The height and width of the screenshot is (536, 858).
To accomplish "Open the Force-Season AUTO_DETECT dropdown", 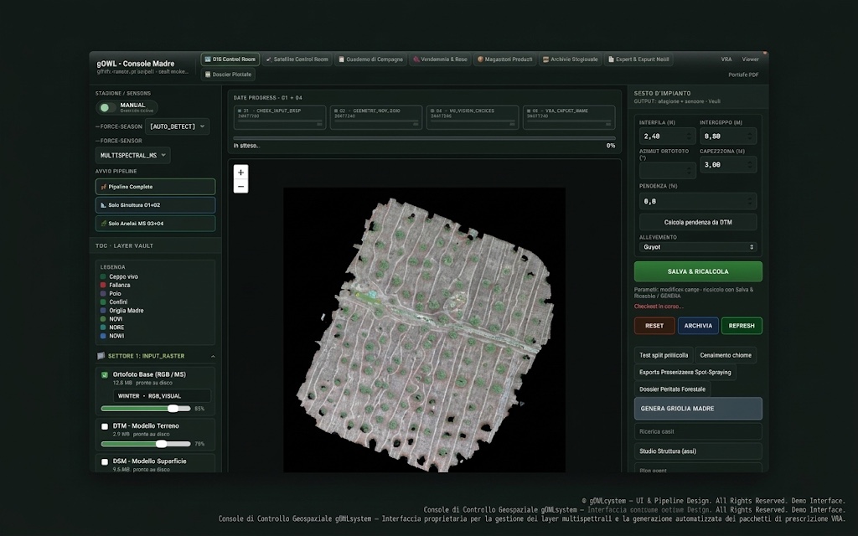I will coord(178,126).
